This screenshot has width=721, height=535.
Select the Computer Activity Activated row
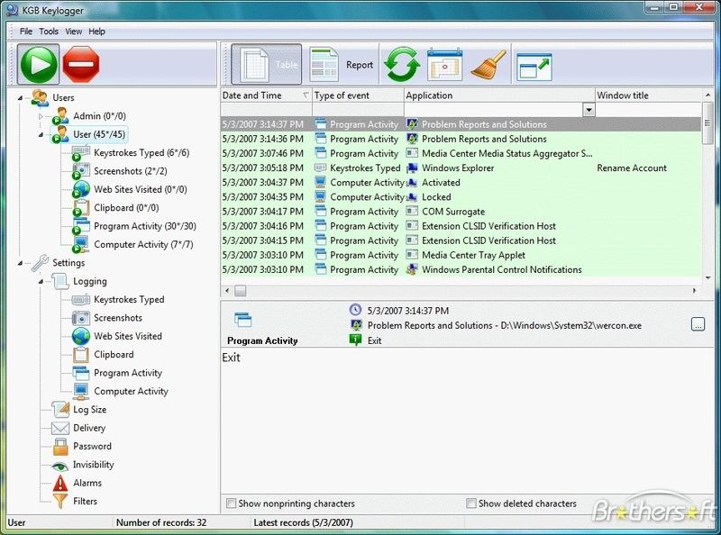click(x=461, y=183)
